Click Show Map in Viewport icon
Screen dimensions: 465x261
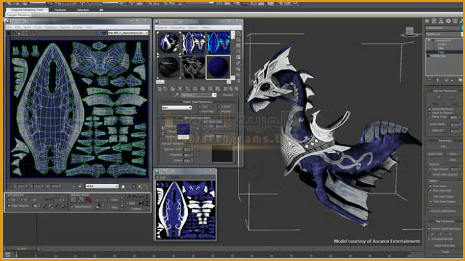[217, 89]
